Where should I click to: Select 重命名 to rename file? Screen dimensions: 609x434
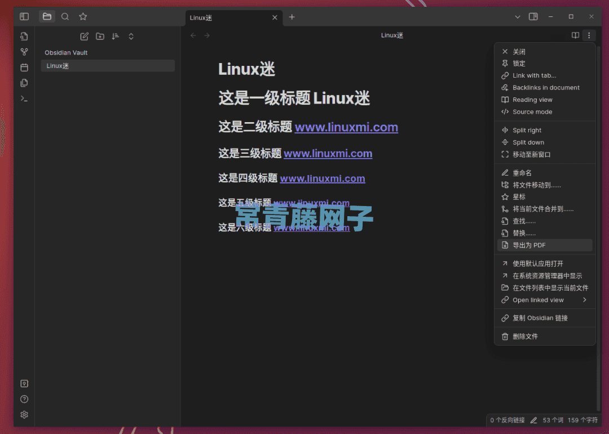pos(545,173)
